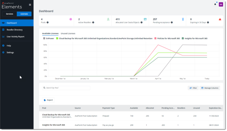Toggle the Cloud Backup for Microsoft 365 series checkbox

tap(57, 38)
